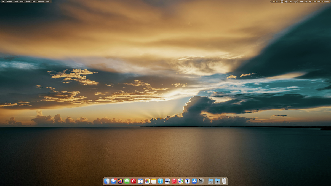Open the Photos app in the Dock
331x186 pixels.
click(x=147, y=181)
